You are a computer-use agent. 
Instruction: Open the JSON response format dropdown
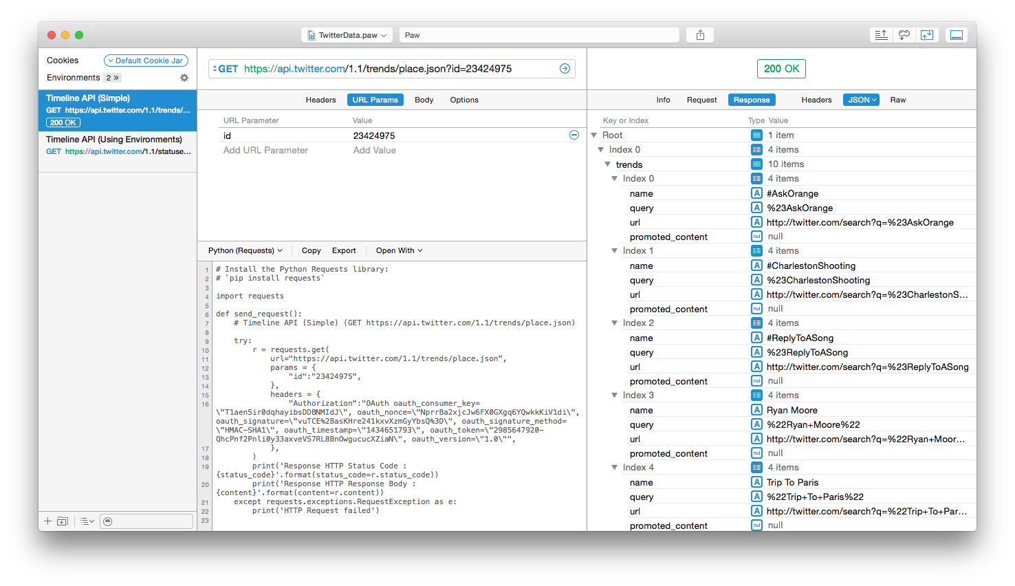[x=861, y=100]
